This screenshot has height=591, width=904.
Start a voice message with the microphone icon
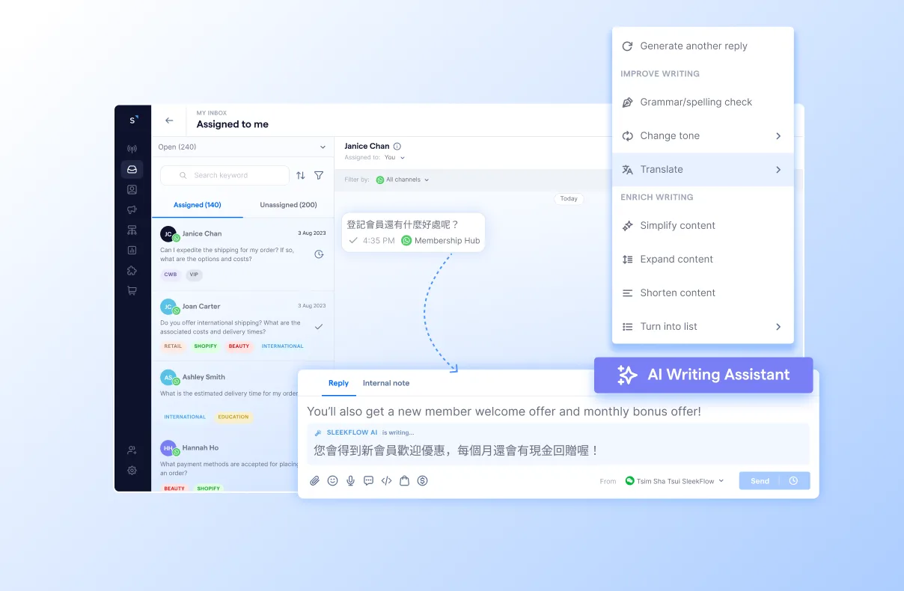pos(350,481)
